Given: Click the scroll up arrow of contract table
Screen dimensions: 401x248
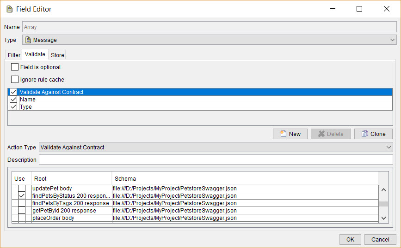Looking at the screenshot, I should click(383, 189).
